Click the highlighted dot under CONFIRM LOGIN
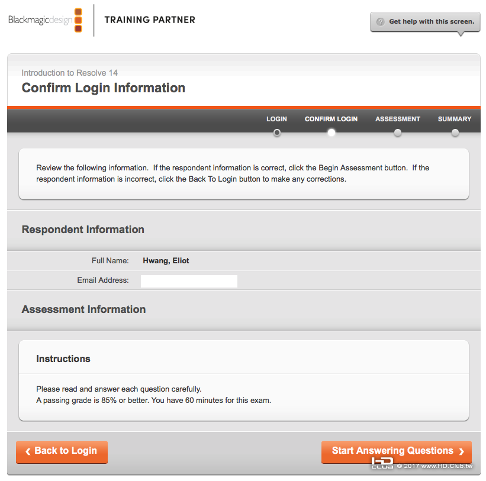Viewport: 486px width, 481px height. [x=331, y=133]
